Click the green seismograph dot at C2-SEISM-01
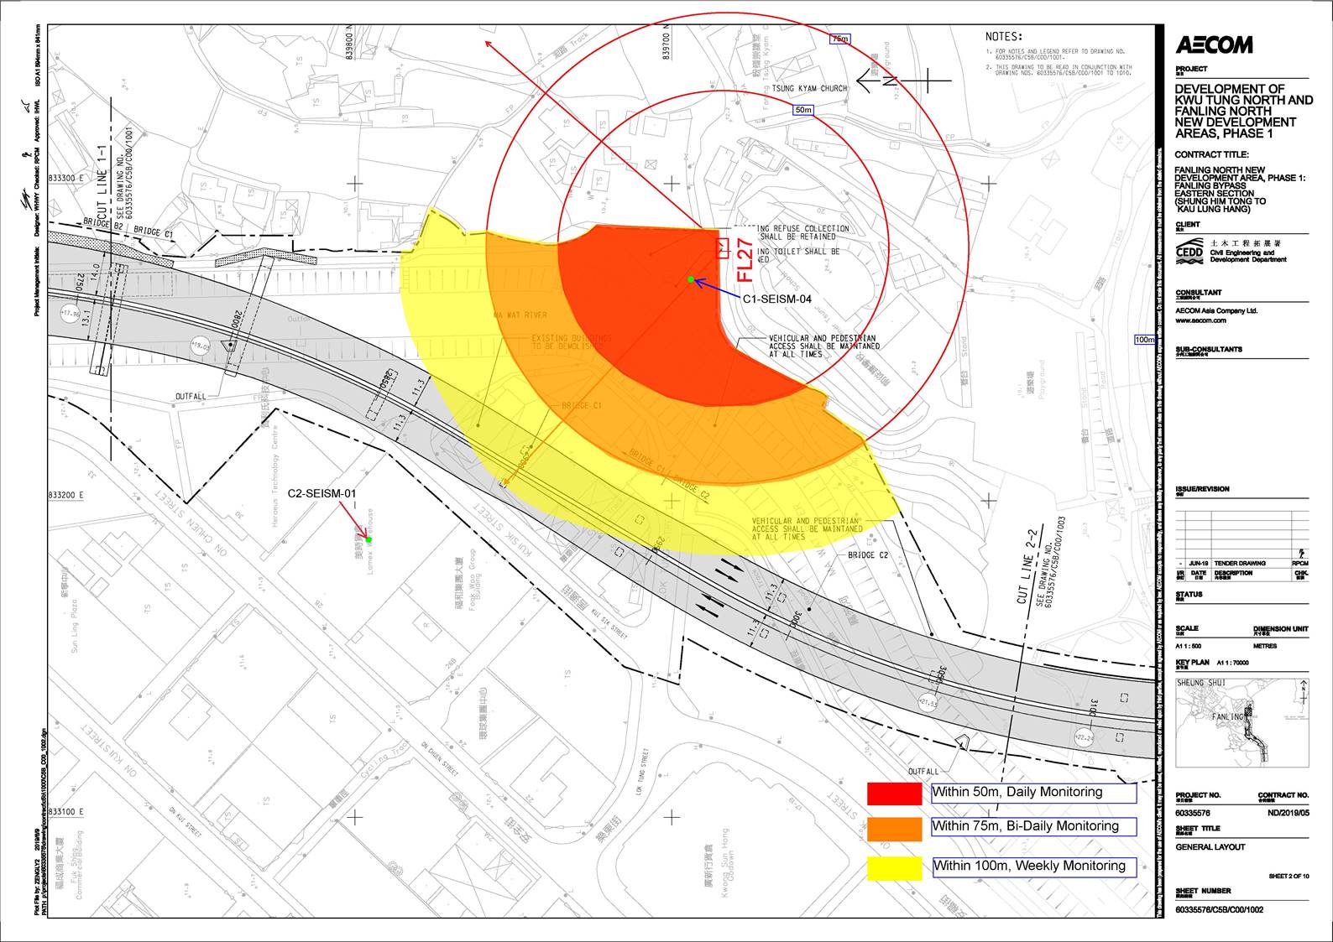The width and height of the screenshot is (1333, 942). coord(369,539)
